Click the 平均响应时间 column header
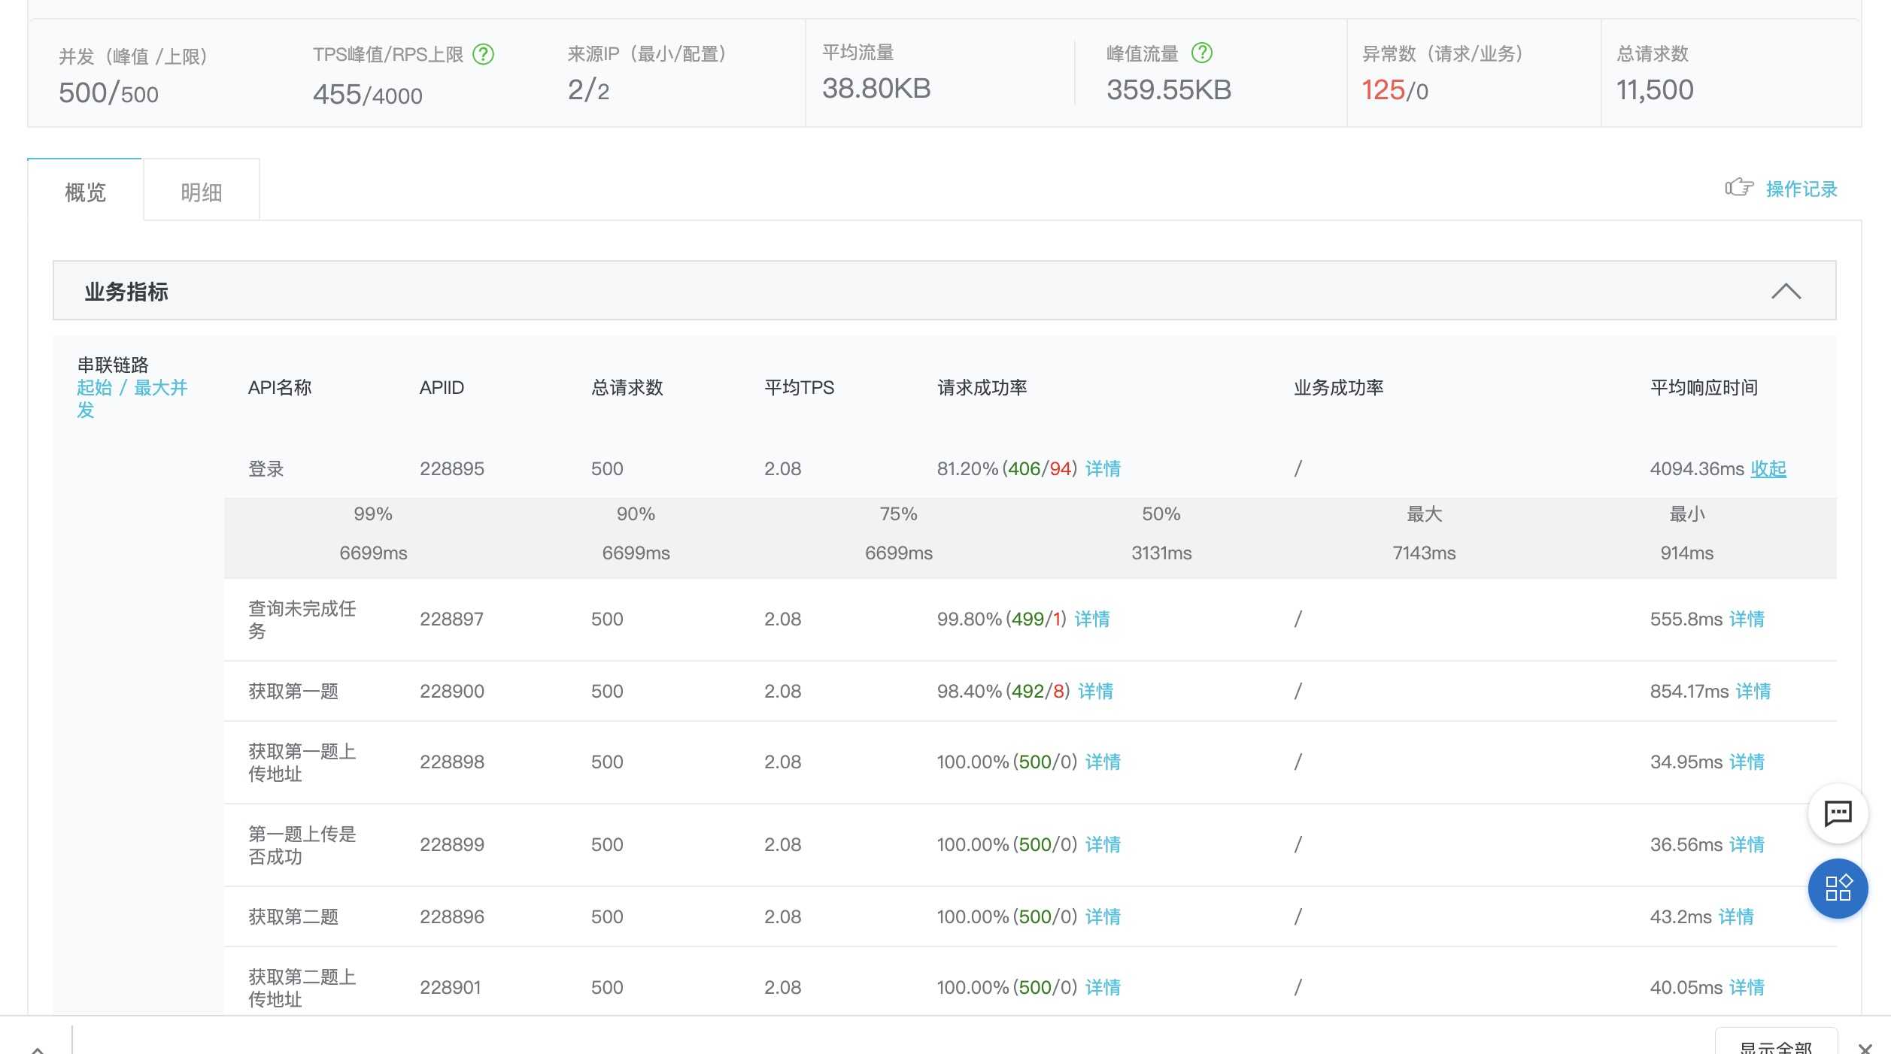Viewport: 1891px width, 1054px height. (x=1704, y=387)
